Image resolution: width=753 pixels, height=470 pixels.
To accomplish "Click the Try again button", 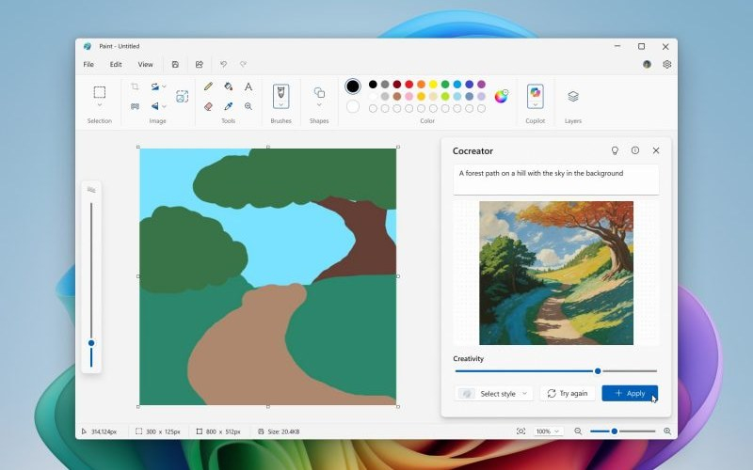I will tap(567, 394).
